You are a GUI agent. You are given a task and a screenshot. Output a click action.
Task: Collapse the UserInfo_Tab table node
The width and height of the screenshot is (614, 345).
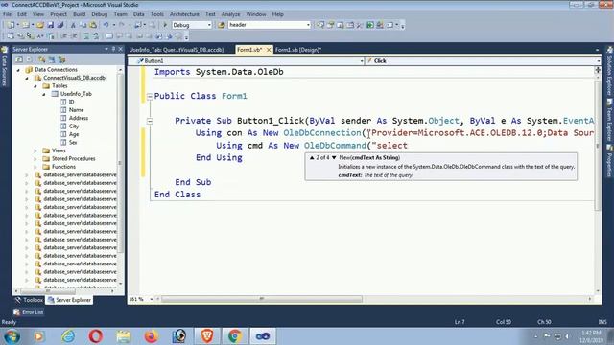pyautogui.click(x=44, y=94)
